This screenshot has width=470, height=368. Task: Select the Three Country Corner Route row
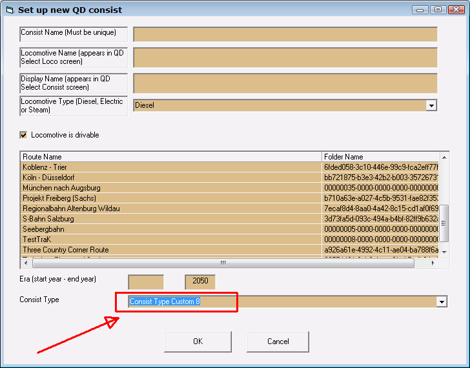[171, 250]
